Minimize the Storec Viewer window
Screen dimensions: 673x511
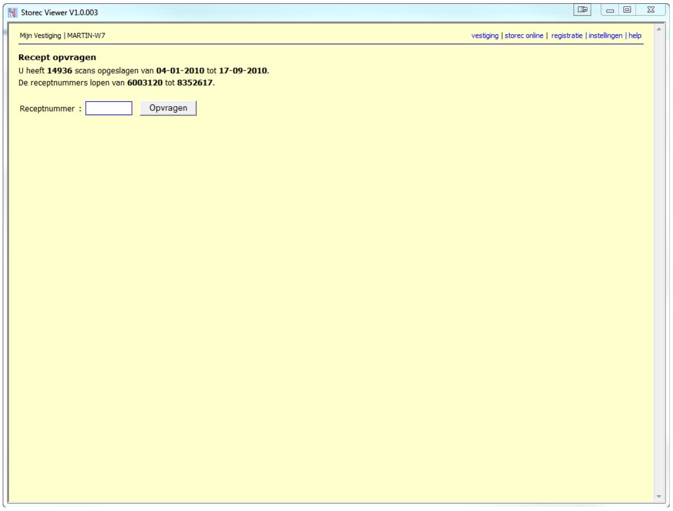click(x=610, y=10)
